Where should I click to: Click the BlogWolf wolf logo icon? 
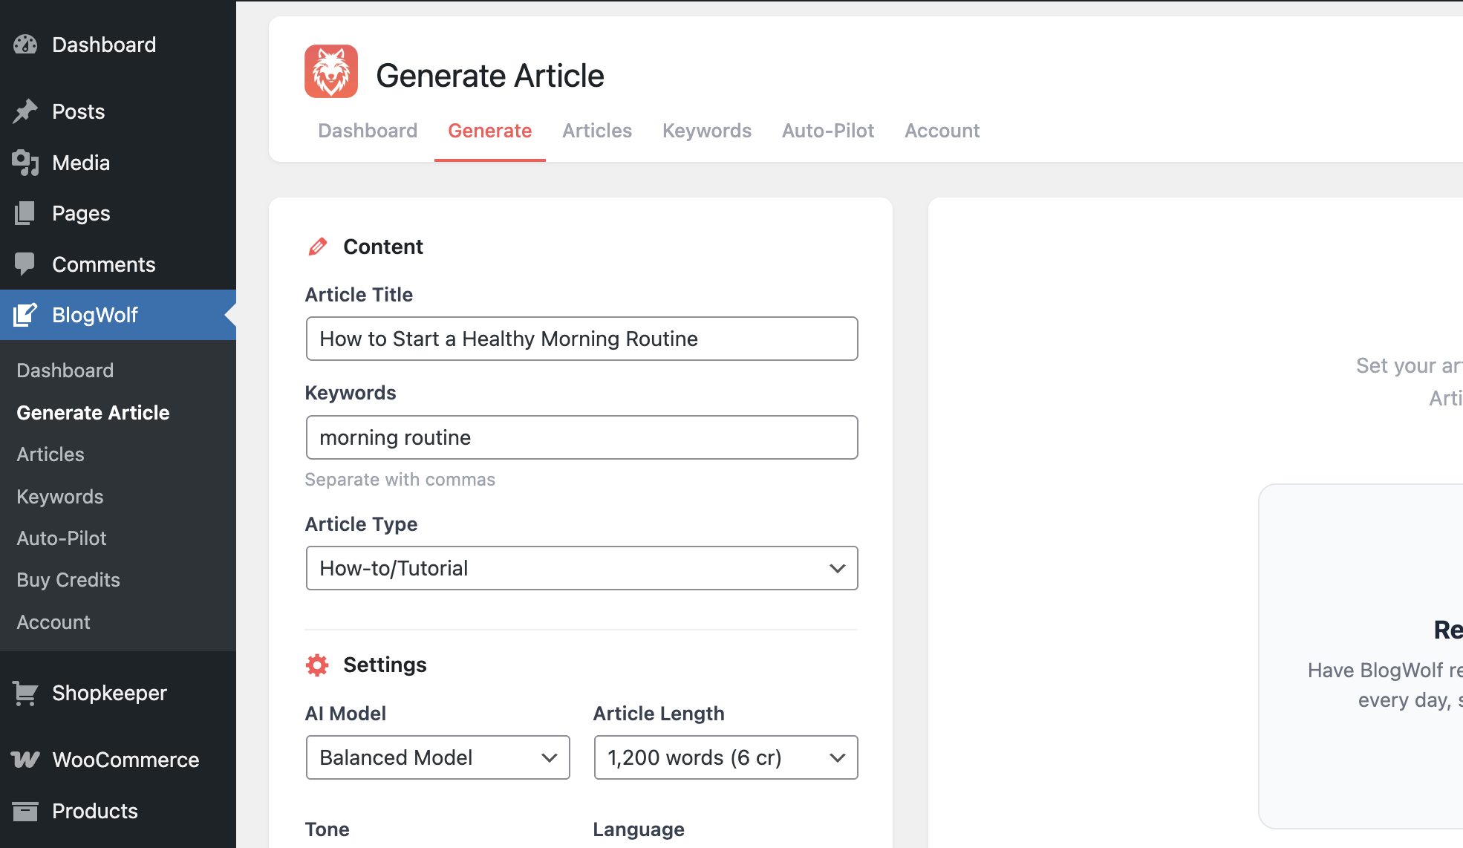click(x=330, y=71)
